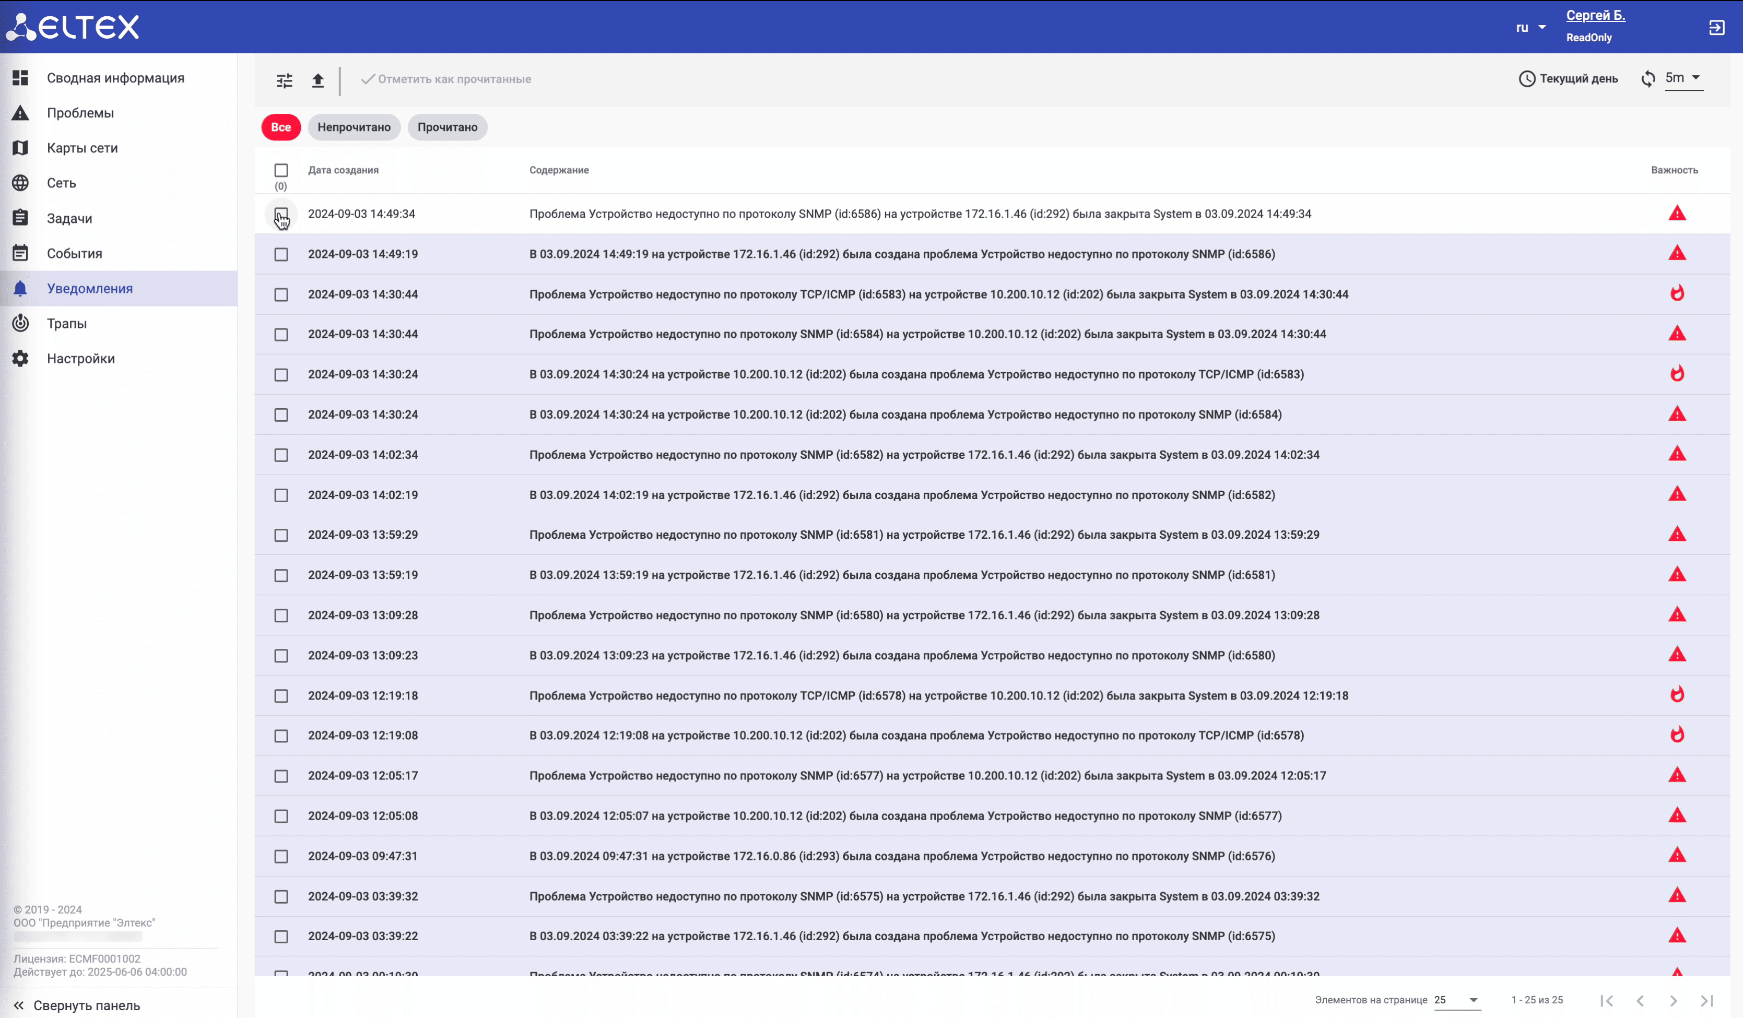This screenshot has height=1018, width=1743.
Task: Open Traps section in sidebar
Action: [x=66, y=323]
